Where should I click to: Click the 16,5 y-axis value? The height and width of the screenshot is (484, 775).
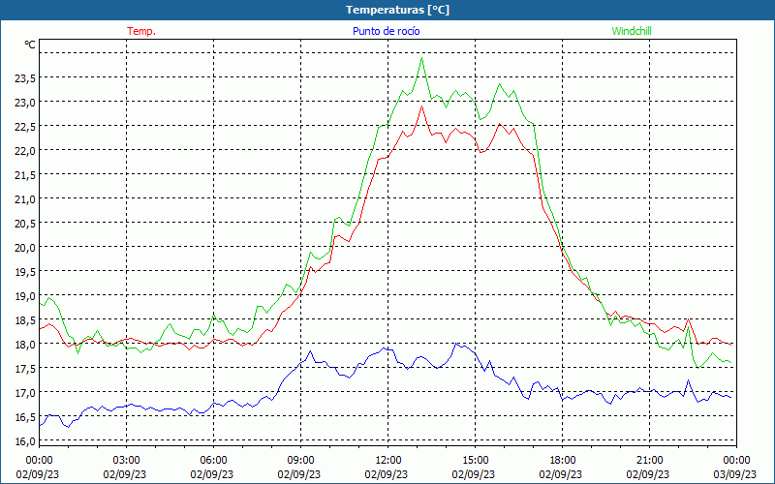[x=25, y=417]
